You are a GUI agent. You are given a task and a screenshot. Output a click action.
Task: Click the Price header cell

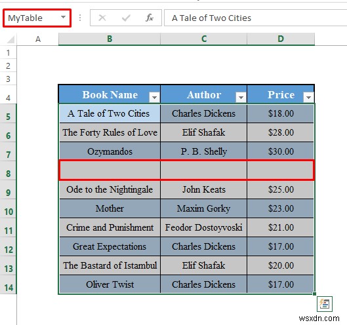[x=281, y=94]
